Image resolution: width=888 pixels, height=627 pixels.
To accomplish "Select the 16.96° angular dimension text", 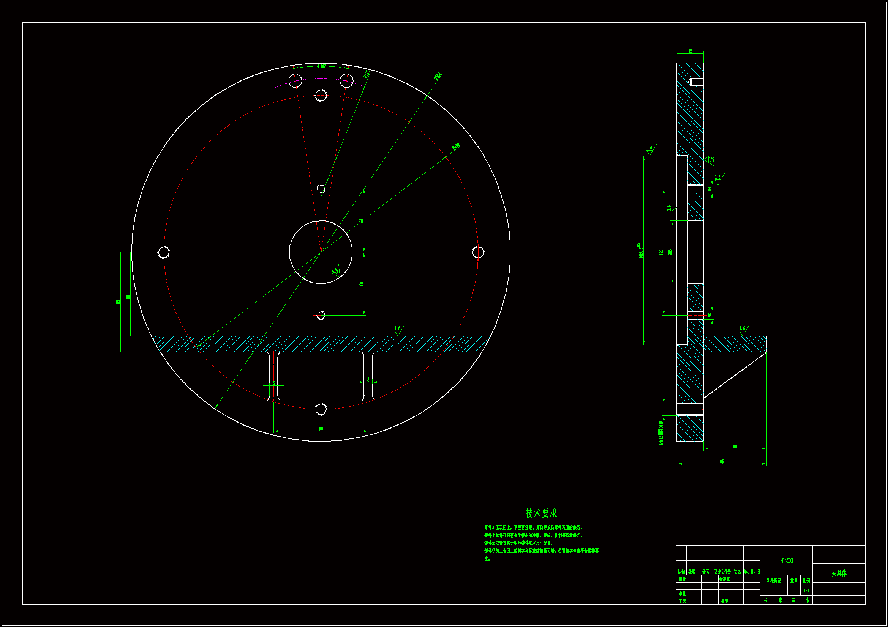I will tap(321, 66).
